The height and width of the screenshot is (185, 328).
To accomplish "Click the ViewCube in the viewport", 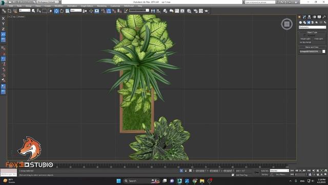I will 287,24.
